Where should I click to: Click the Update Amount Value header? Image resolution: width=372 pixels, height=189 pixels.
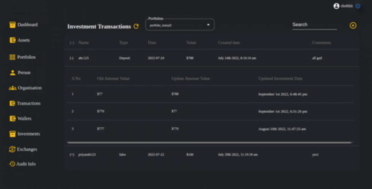191,79
